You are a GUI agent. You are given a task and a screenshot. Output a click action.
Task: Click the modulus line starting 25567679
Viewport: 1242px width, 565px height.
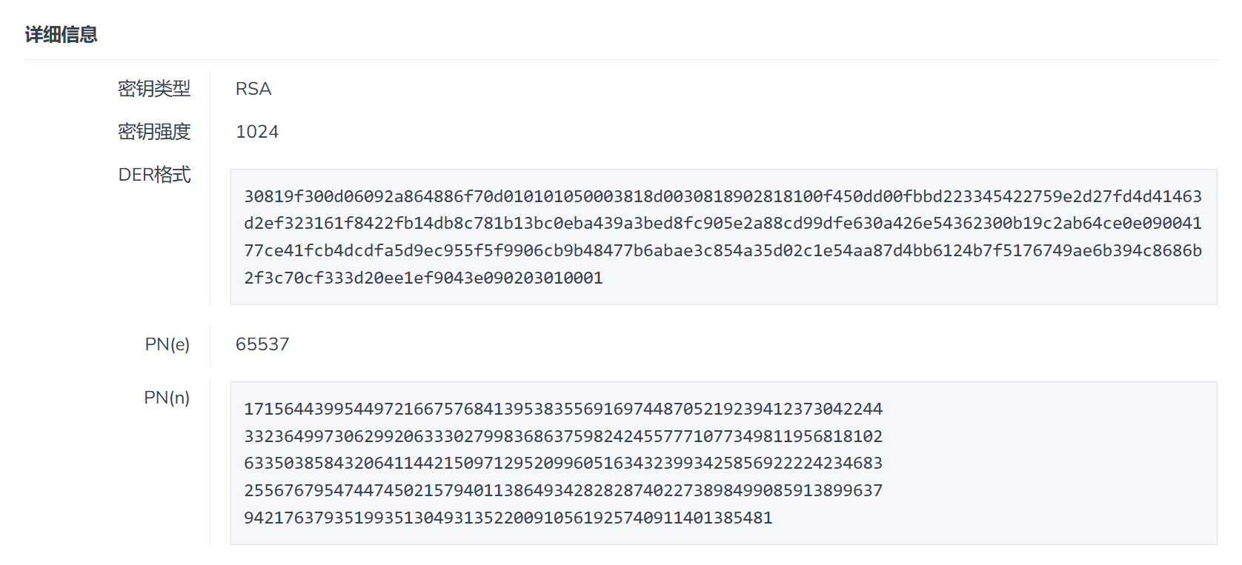[563, 490]
